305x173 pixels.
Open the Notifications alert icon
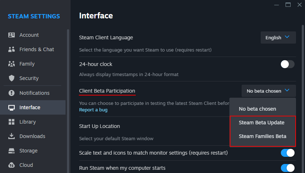pos(12,93)
